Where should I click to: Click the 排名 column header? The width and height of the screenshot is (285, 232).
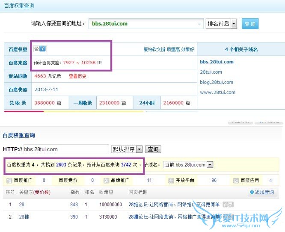click(89, 192)
